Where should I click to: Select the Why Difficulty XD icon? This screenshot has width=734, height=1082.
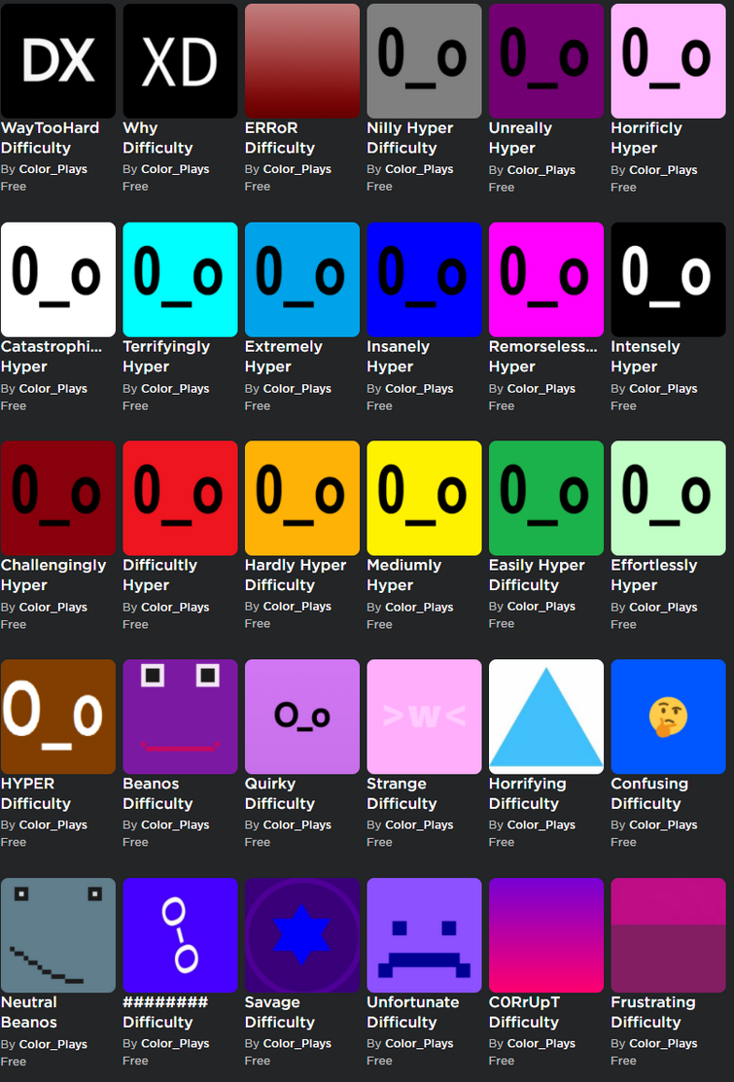180,60
